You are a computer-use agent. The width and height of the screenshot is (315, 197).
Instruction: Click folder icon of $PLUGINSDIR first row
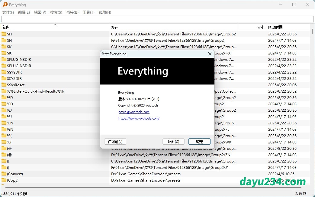click(x=4, y=59)
